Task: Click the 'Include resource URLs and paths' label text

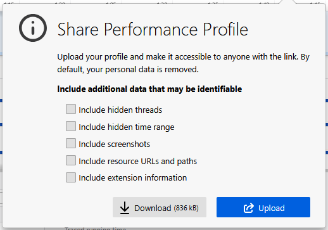Action: pos(137,162)
